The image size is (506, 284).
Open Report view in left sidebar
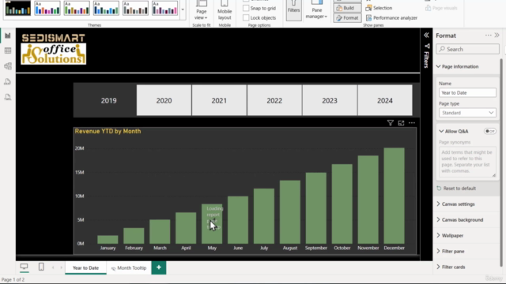point(8,35)
